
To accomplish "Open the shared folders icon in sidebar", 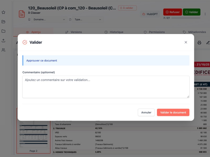I will (3, 22).
